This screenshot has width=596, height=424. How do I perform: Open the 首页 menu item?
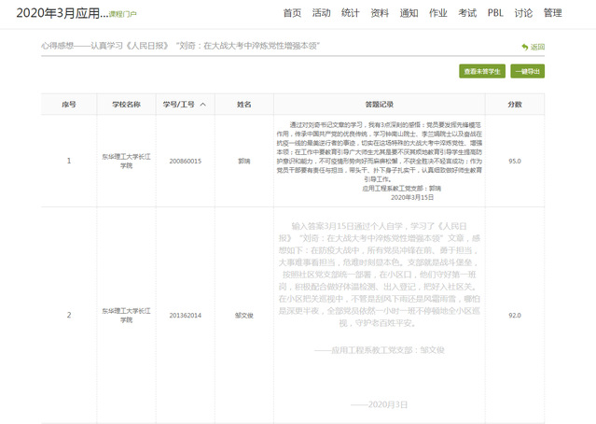(292, 13)
